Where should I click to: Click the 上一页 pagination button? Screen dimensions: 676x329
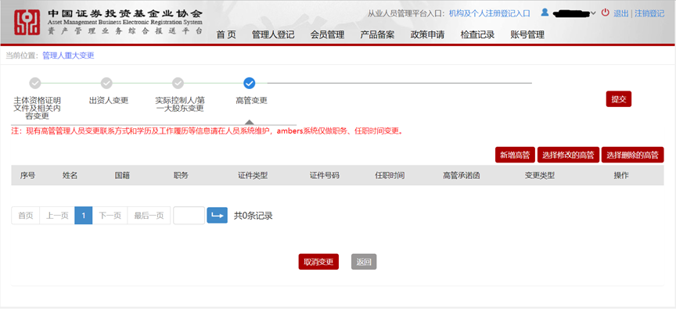tap(57, 216)
